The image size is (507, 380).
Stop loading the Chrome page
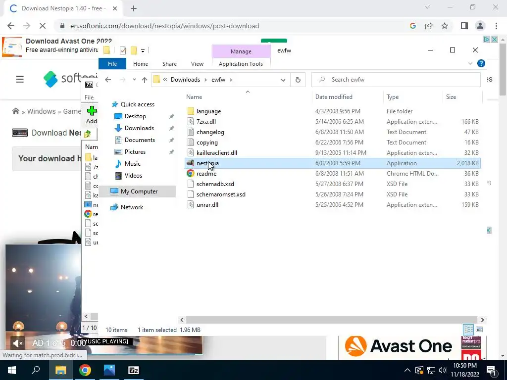[43, 26]
